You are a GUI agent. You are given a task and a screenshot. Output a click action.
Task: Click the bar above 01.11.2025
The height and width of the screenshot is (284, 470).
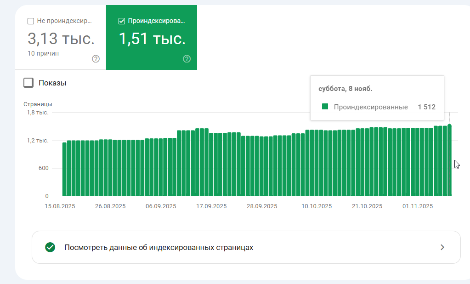coord(417,162)
